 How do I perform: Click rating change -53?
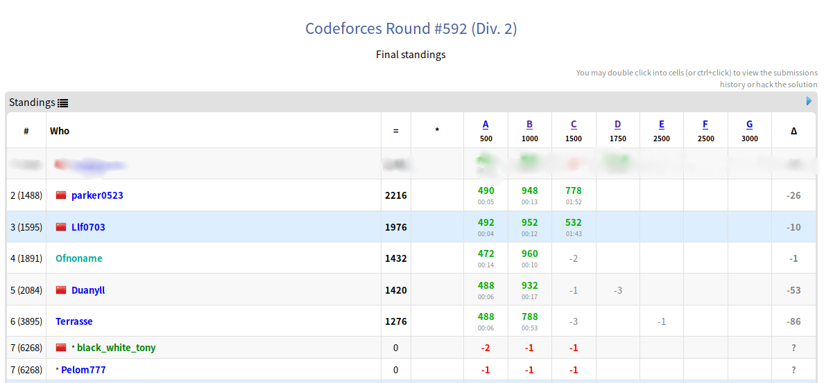793,290
